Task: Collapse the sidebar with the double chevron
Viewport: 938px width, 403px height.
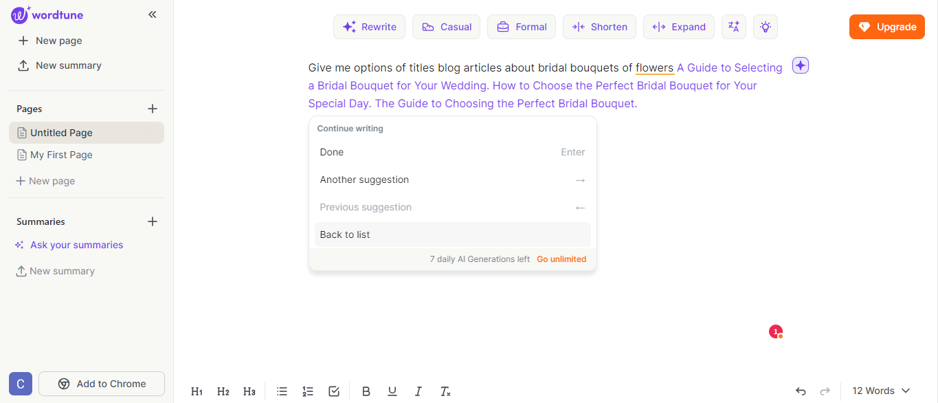Action: coord(152,14)
